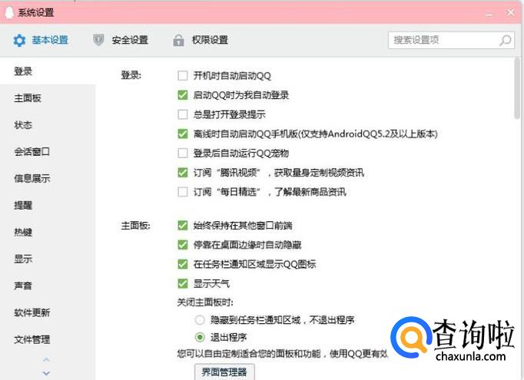Enable the 订阅每日精选 subscription checkbox
This screenshot has width=524, height=380.
tap(183, 192)
